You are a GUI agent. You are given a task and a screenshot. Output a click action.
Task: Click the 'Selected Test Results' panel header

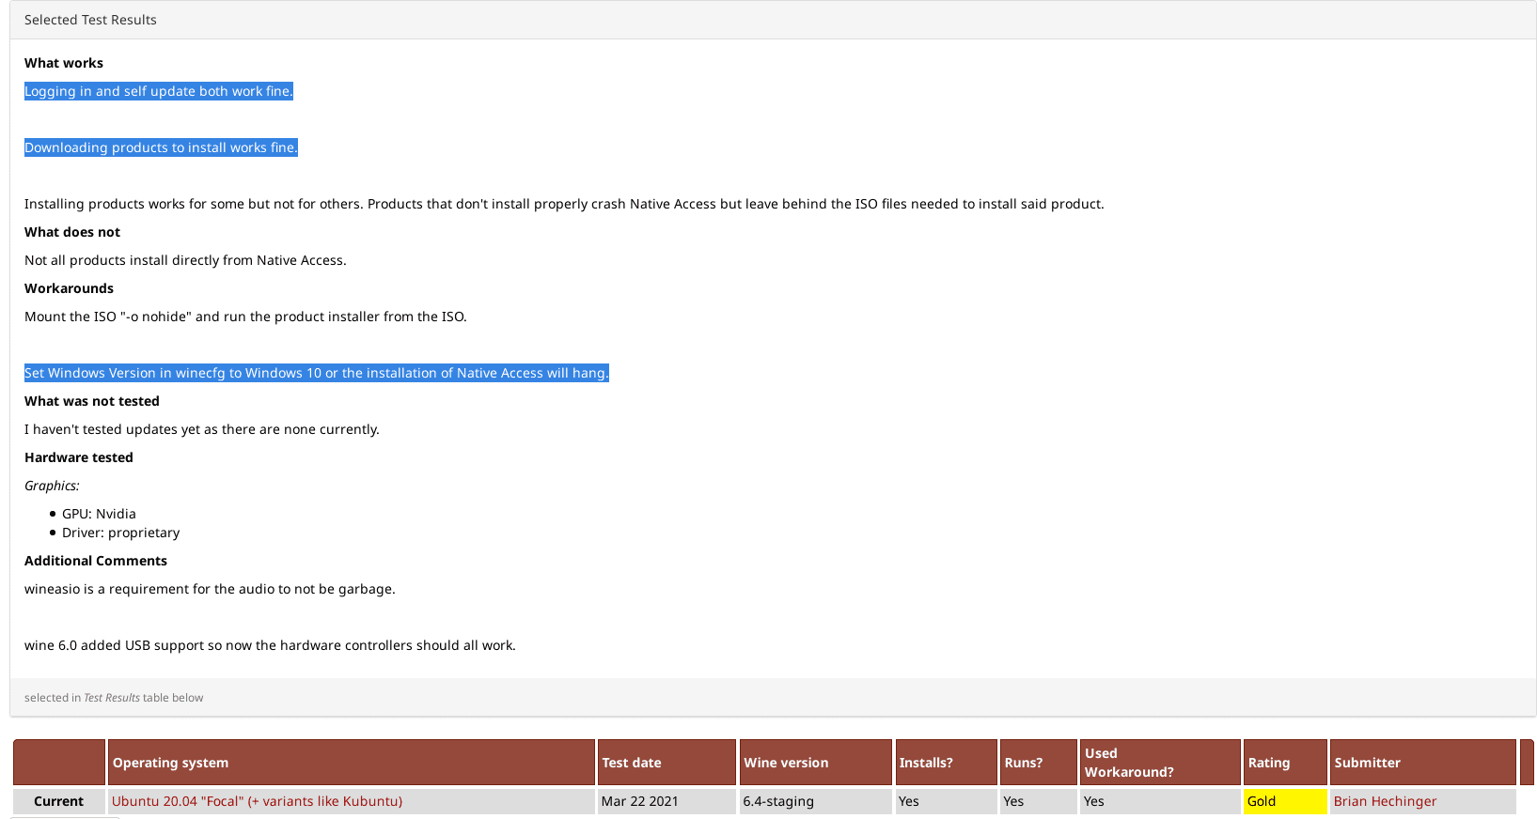click(x=90, y=20)
